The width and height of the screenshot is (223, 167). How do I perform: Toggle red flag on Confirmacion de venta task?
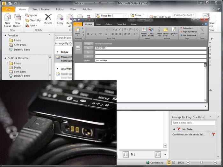tap(214, 134)
